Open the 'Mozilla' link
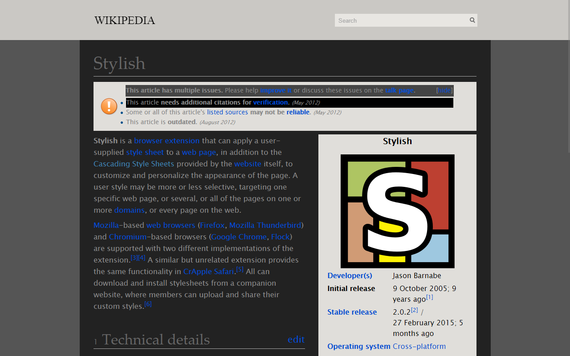The height and width of the screenshot is (356, 570). point(106,225)
